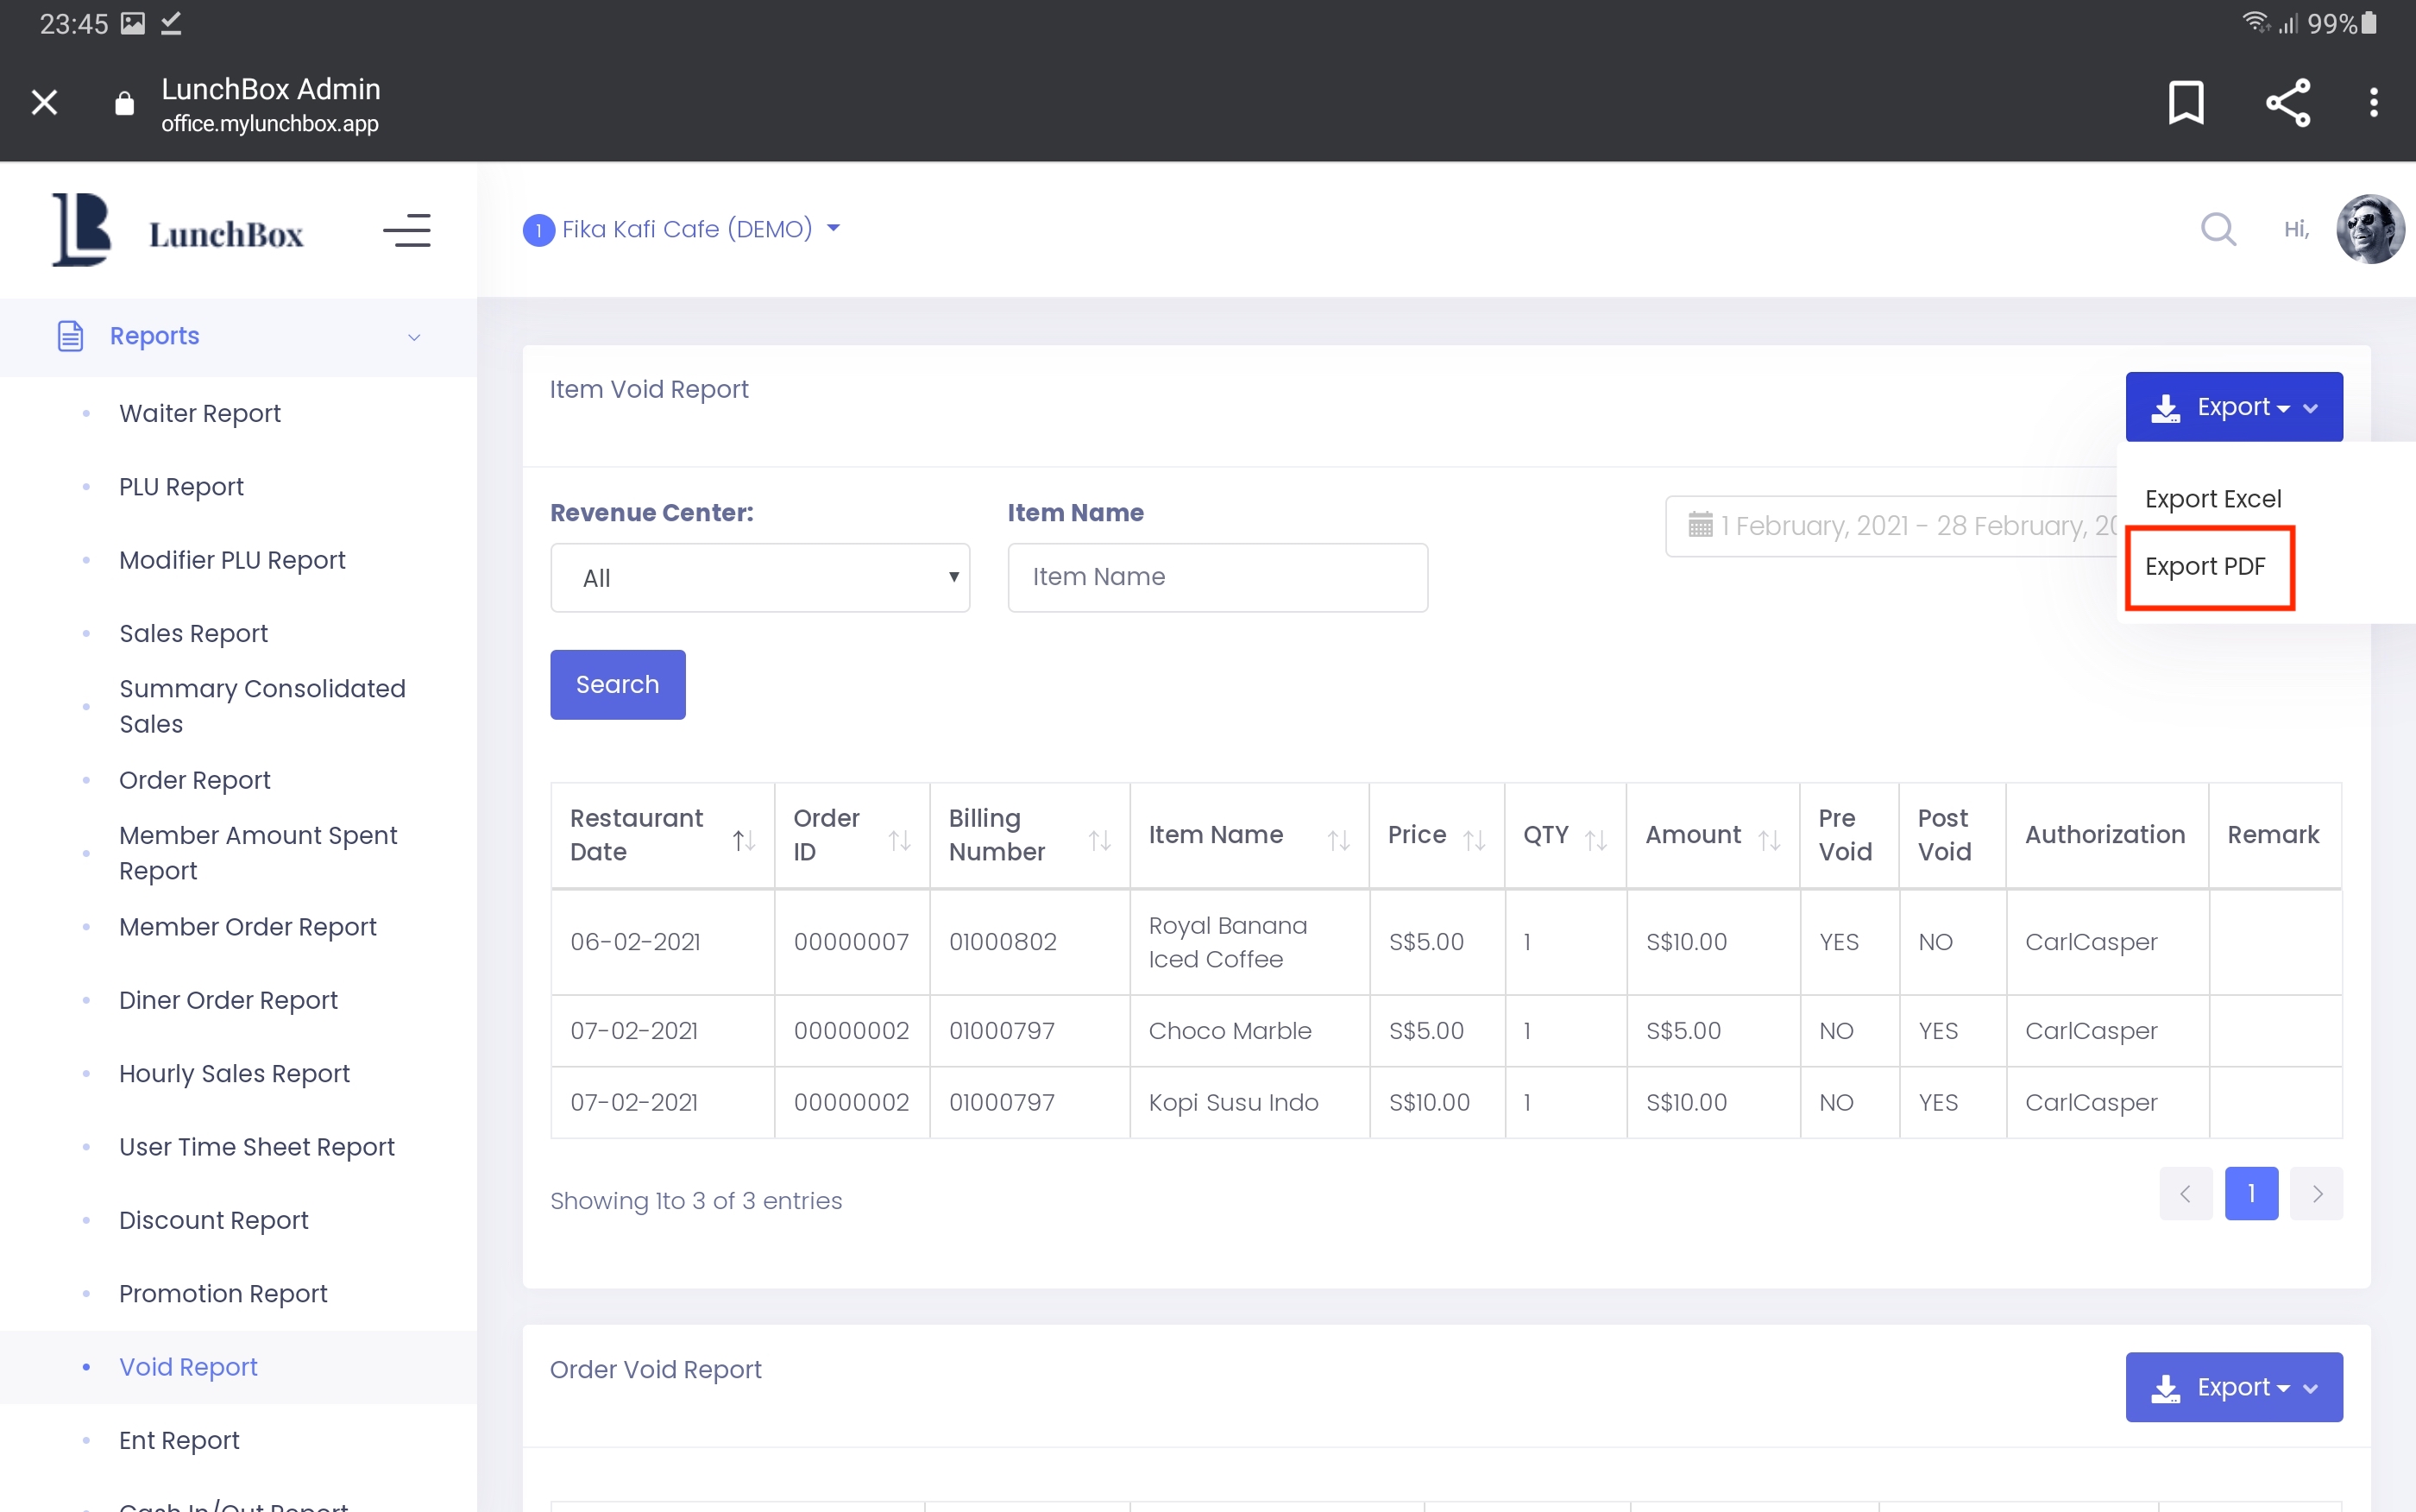
Task: Open the browser three-dot menu
Action: (x=2373, y=102)
